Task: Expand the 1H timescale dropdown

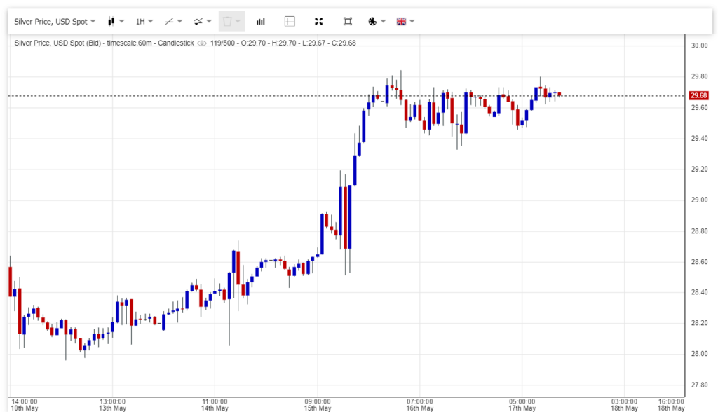Action: (x=144, y=21)
